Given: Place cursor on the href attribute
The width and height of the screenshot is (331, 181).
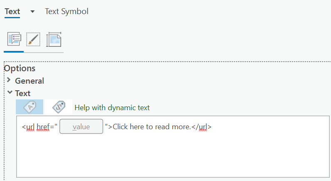Looking at the screenshot, I should [x=43, y=127].
